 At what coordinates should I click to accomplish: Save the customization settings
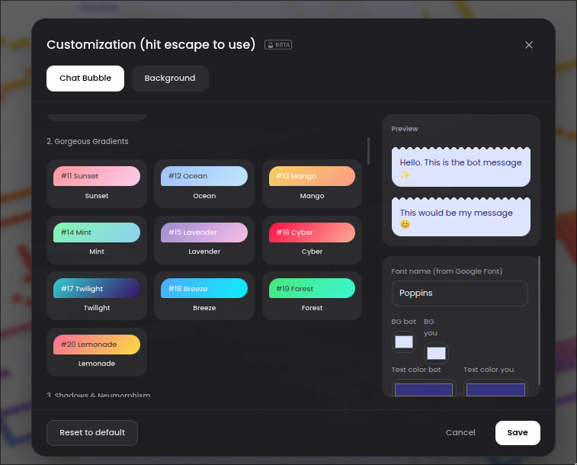(518, 433)
